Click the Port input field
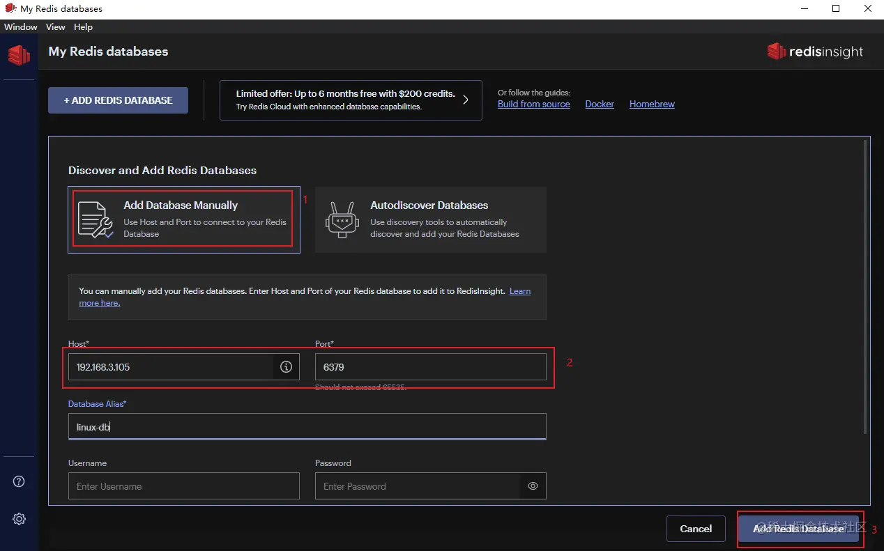Viewport: 884px width, 551px height. [431, 366]
